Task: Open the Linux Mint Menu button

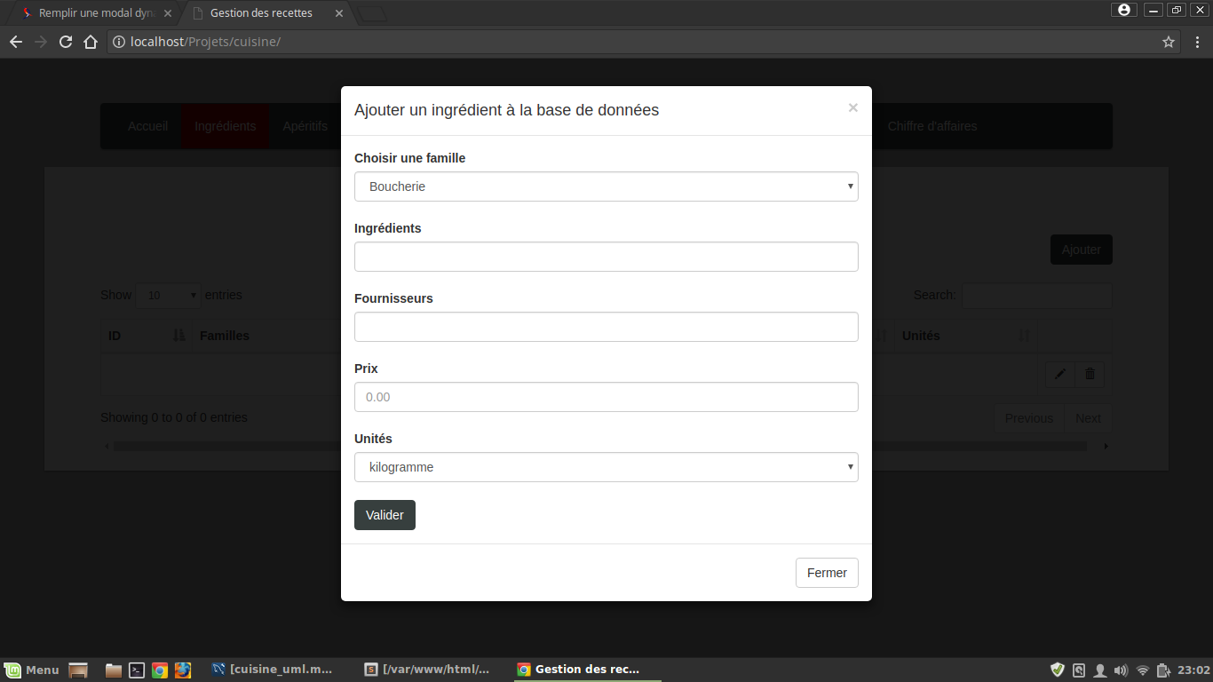Action: [x=31, y=670]
